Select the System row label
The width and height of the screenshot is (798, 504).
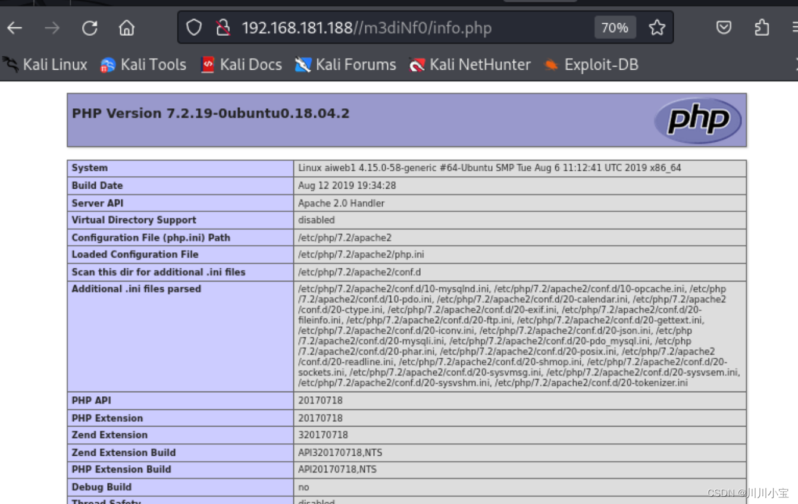click(x=90, y=168)
